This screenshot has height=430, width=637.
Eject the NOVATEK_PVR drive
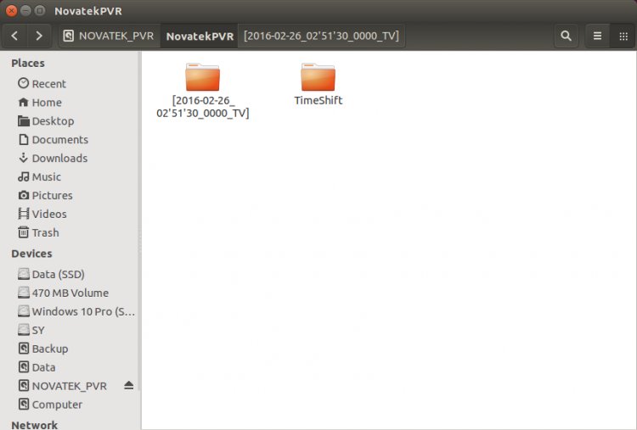click(128, 386)
